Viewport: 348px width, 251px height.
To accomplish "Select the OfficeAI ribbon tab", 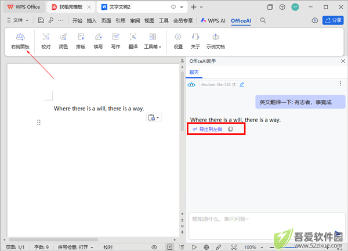I will coord(241,21).
